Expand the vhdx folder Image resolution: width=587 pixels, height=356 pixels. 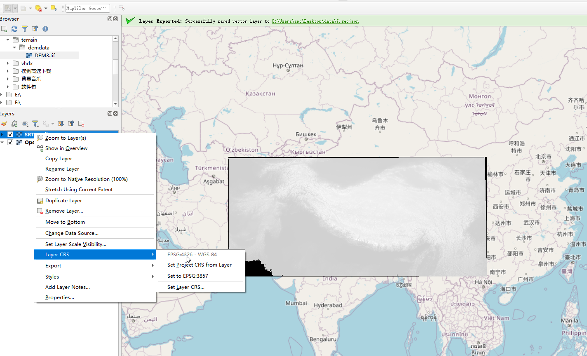click(x=8, y=63)
